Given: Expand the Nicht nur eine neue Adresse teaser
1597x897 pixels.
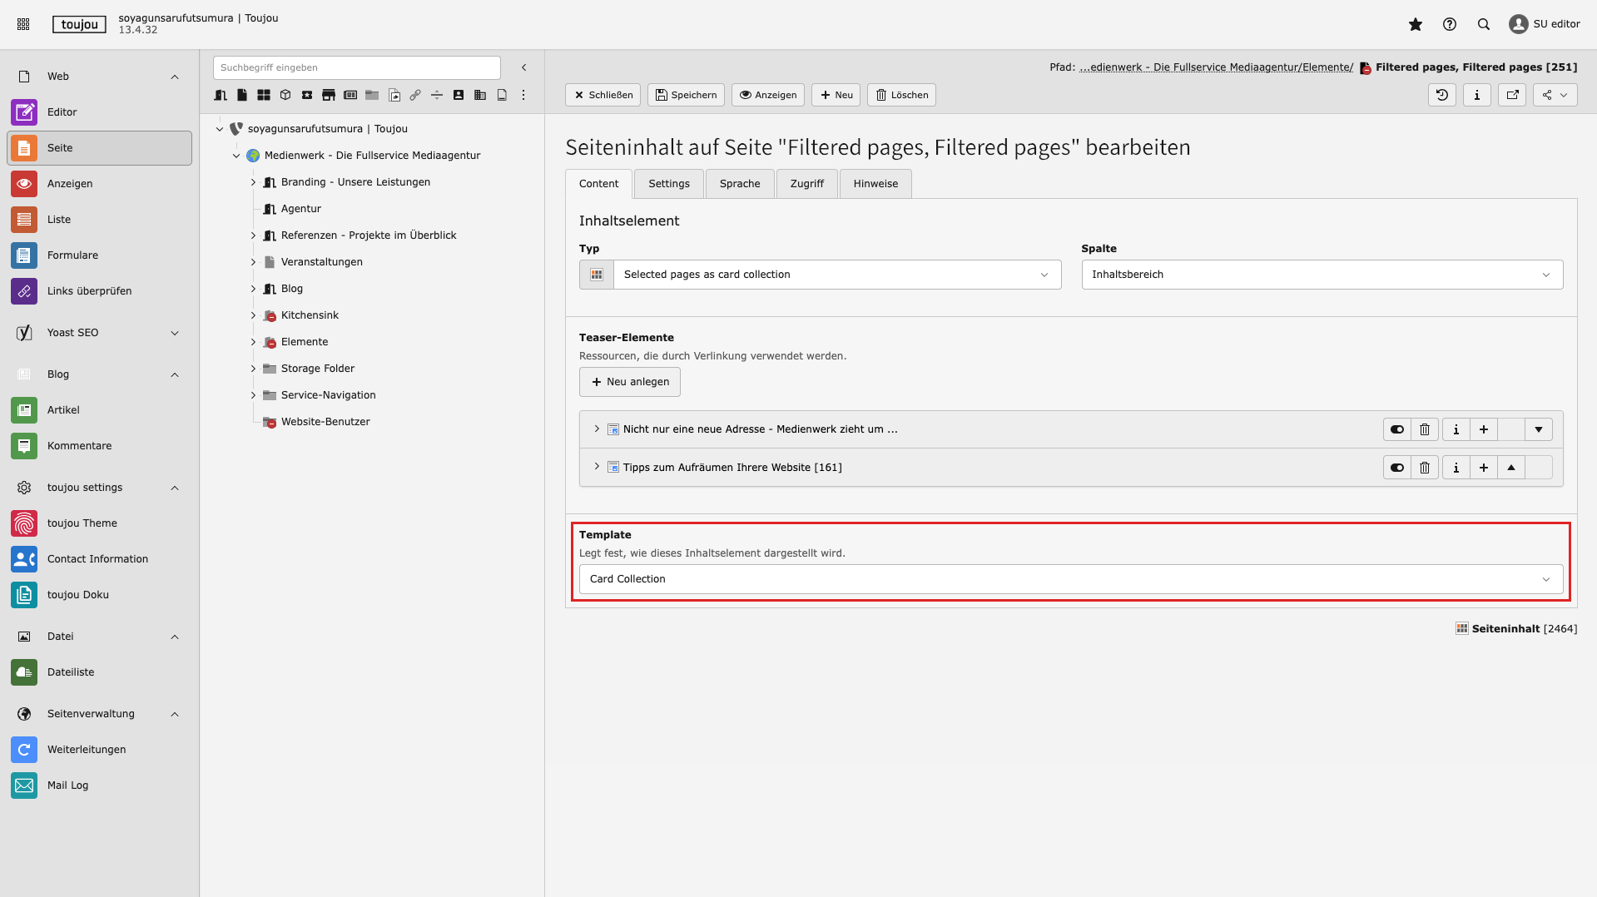Looking at the screenshot, I should coord(596,429).
